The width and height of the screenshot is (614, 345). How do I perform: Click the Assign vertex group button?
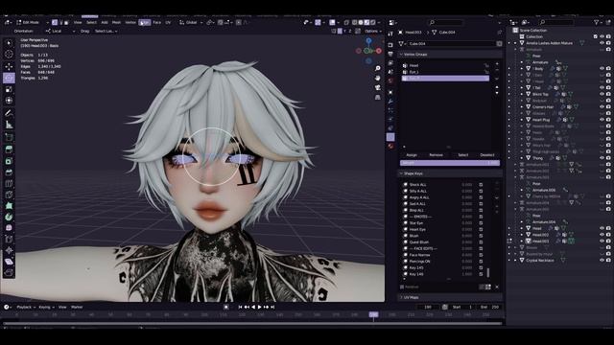(x=412, y=155)
